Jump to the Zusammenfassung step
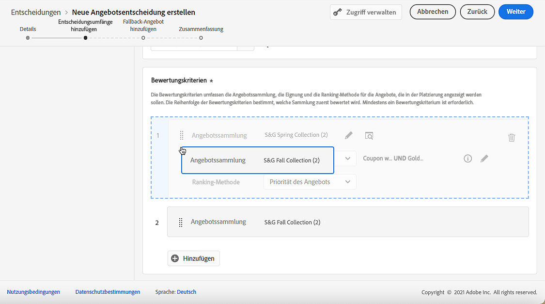The image size is (545, 304). point(201,37)
